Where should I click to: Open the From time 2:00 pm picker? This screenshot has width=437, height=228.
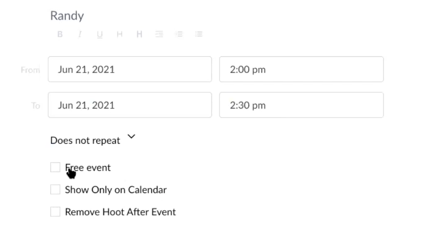pyautogui.click(x=301, y=69)
